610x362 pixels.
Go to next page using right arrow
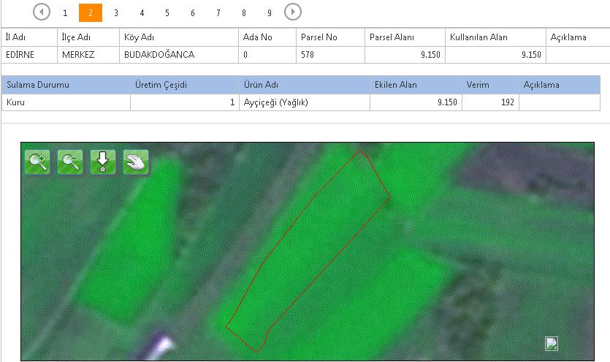(x=293, y=12)
